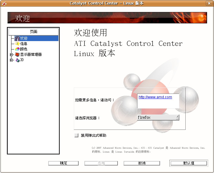Open the http://www.amd.com link

pos(155,97)
